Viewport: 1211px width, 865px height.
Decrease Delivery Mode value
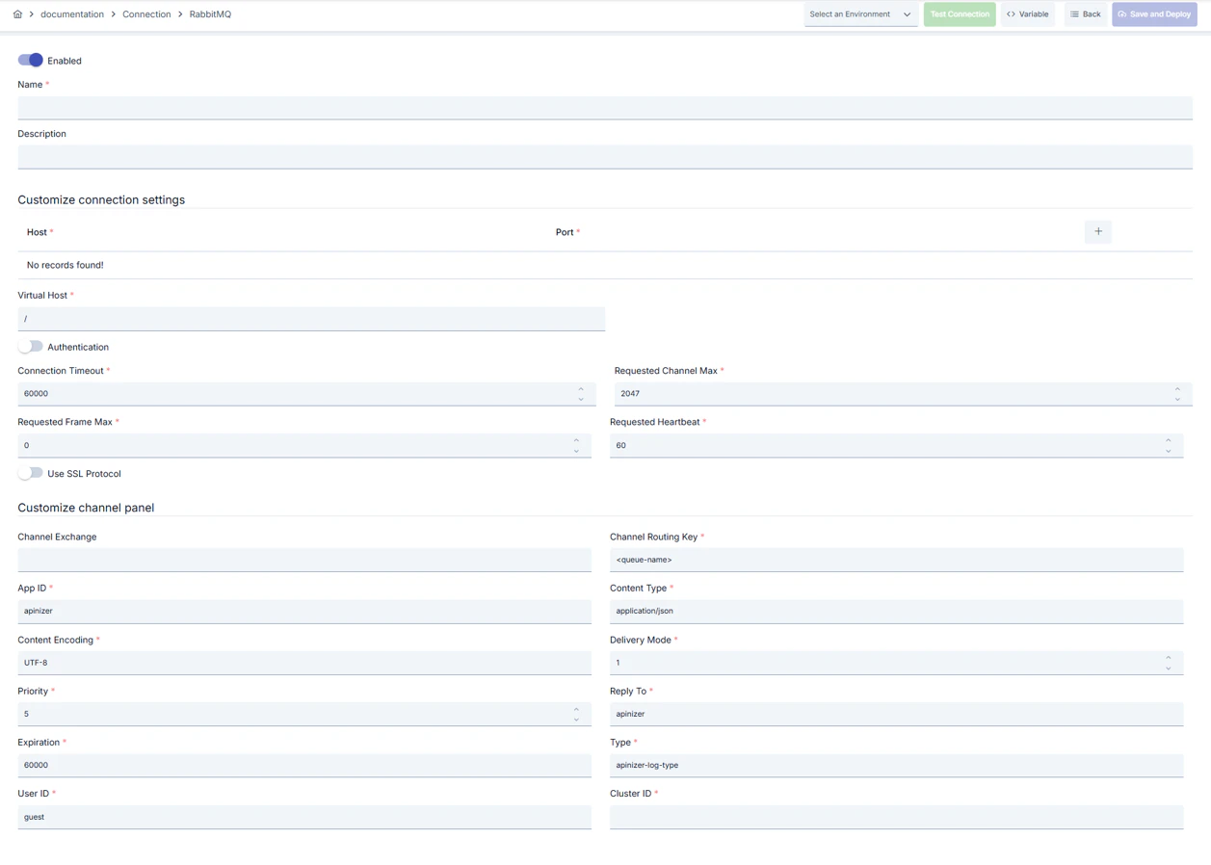(x=1169, y=668)
